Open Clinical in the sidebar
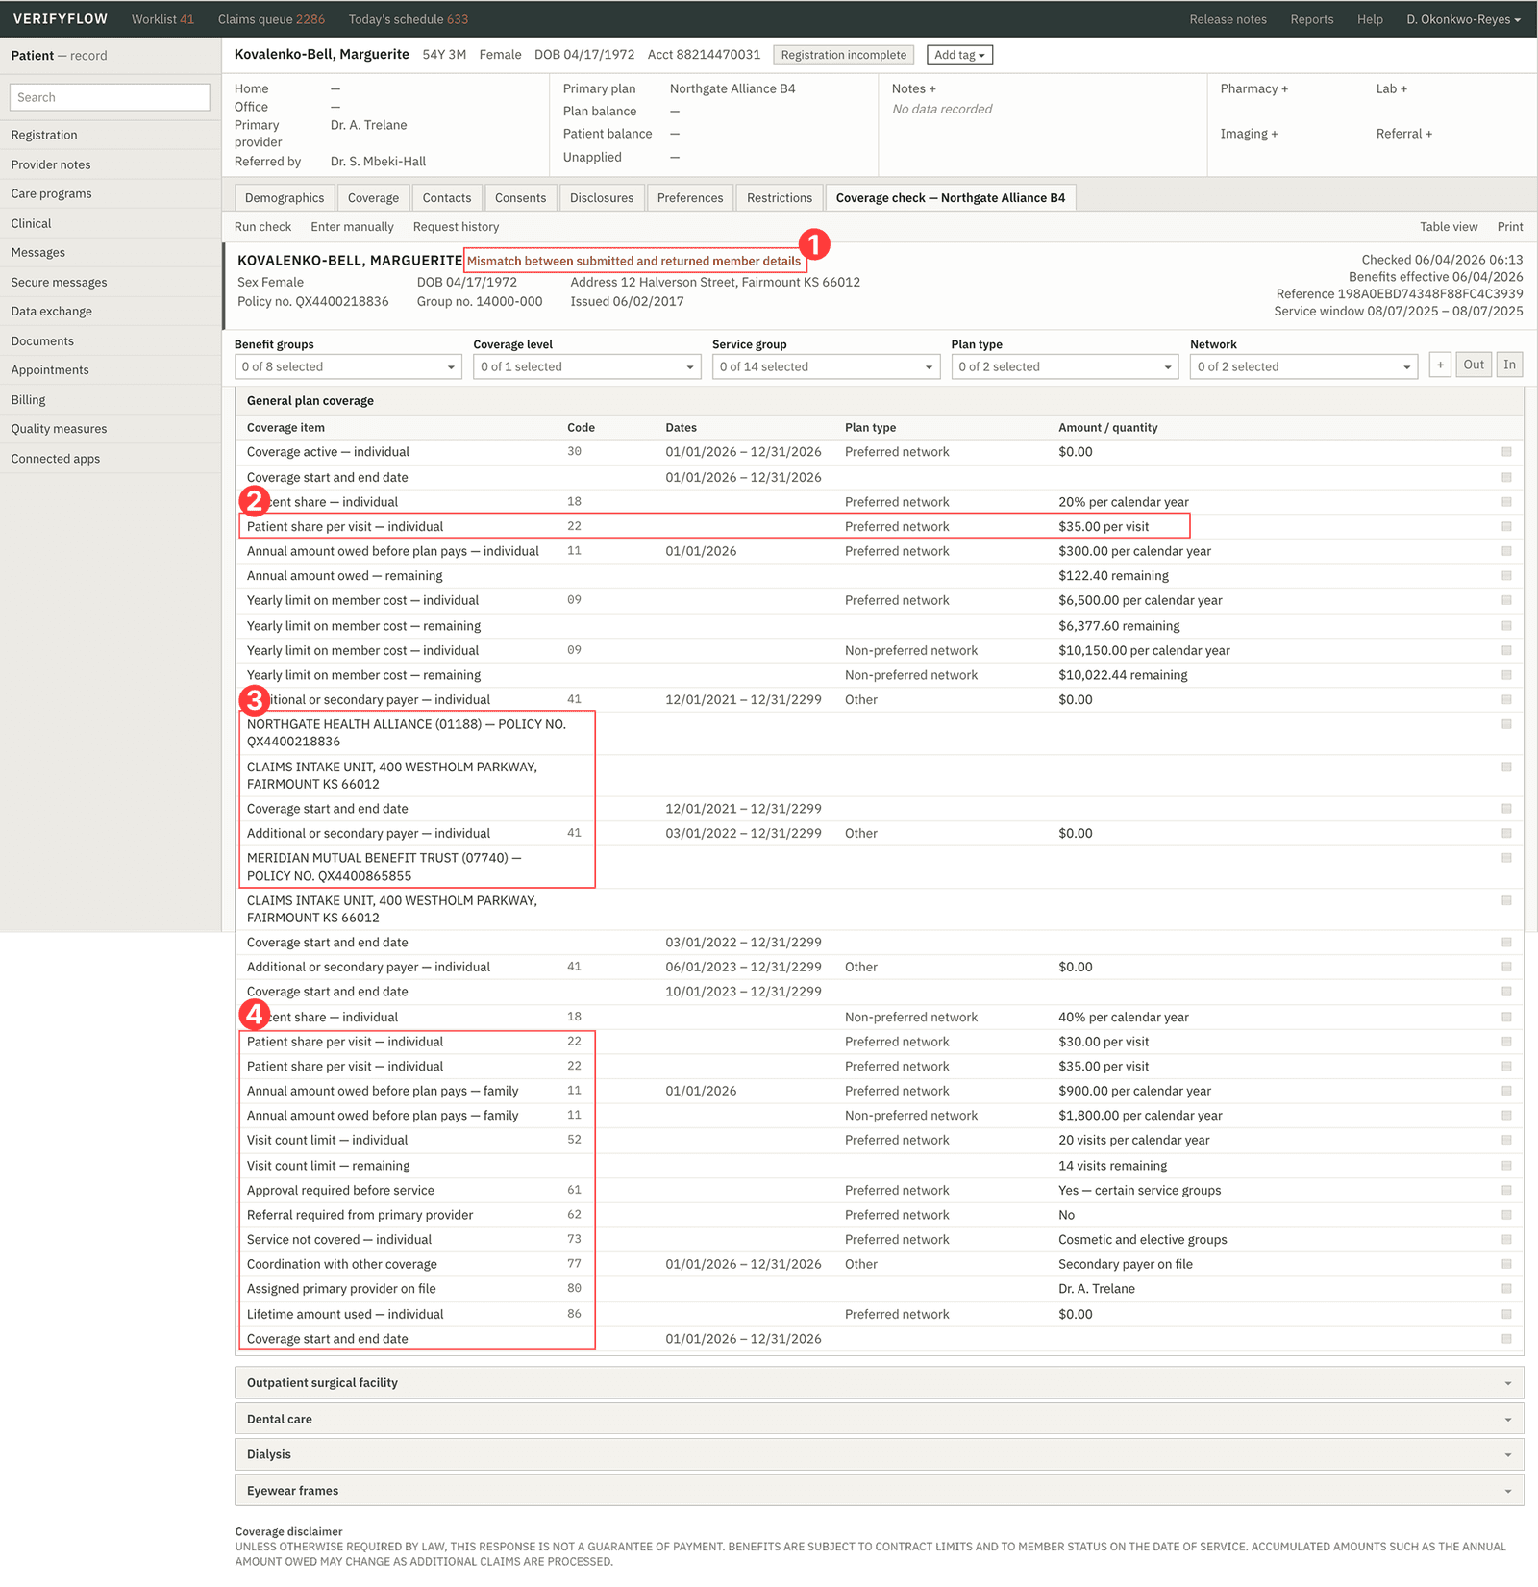Image resolution: width=1538 pixels, height=1587 pixels. pos(111,223)
